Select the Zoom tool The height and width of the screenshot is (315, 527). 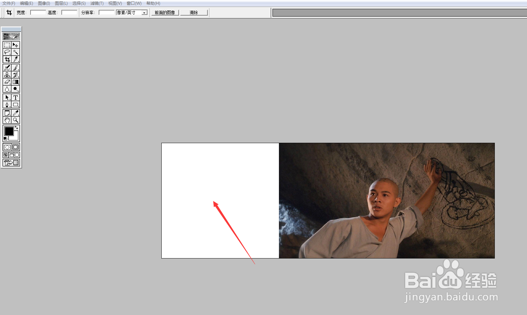click(x=16, y=120)
